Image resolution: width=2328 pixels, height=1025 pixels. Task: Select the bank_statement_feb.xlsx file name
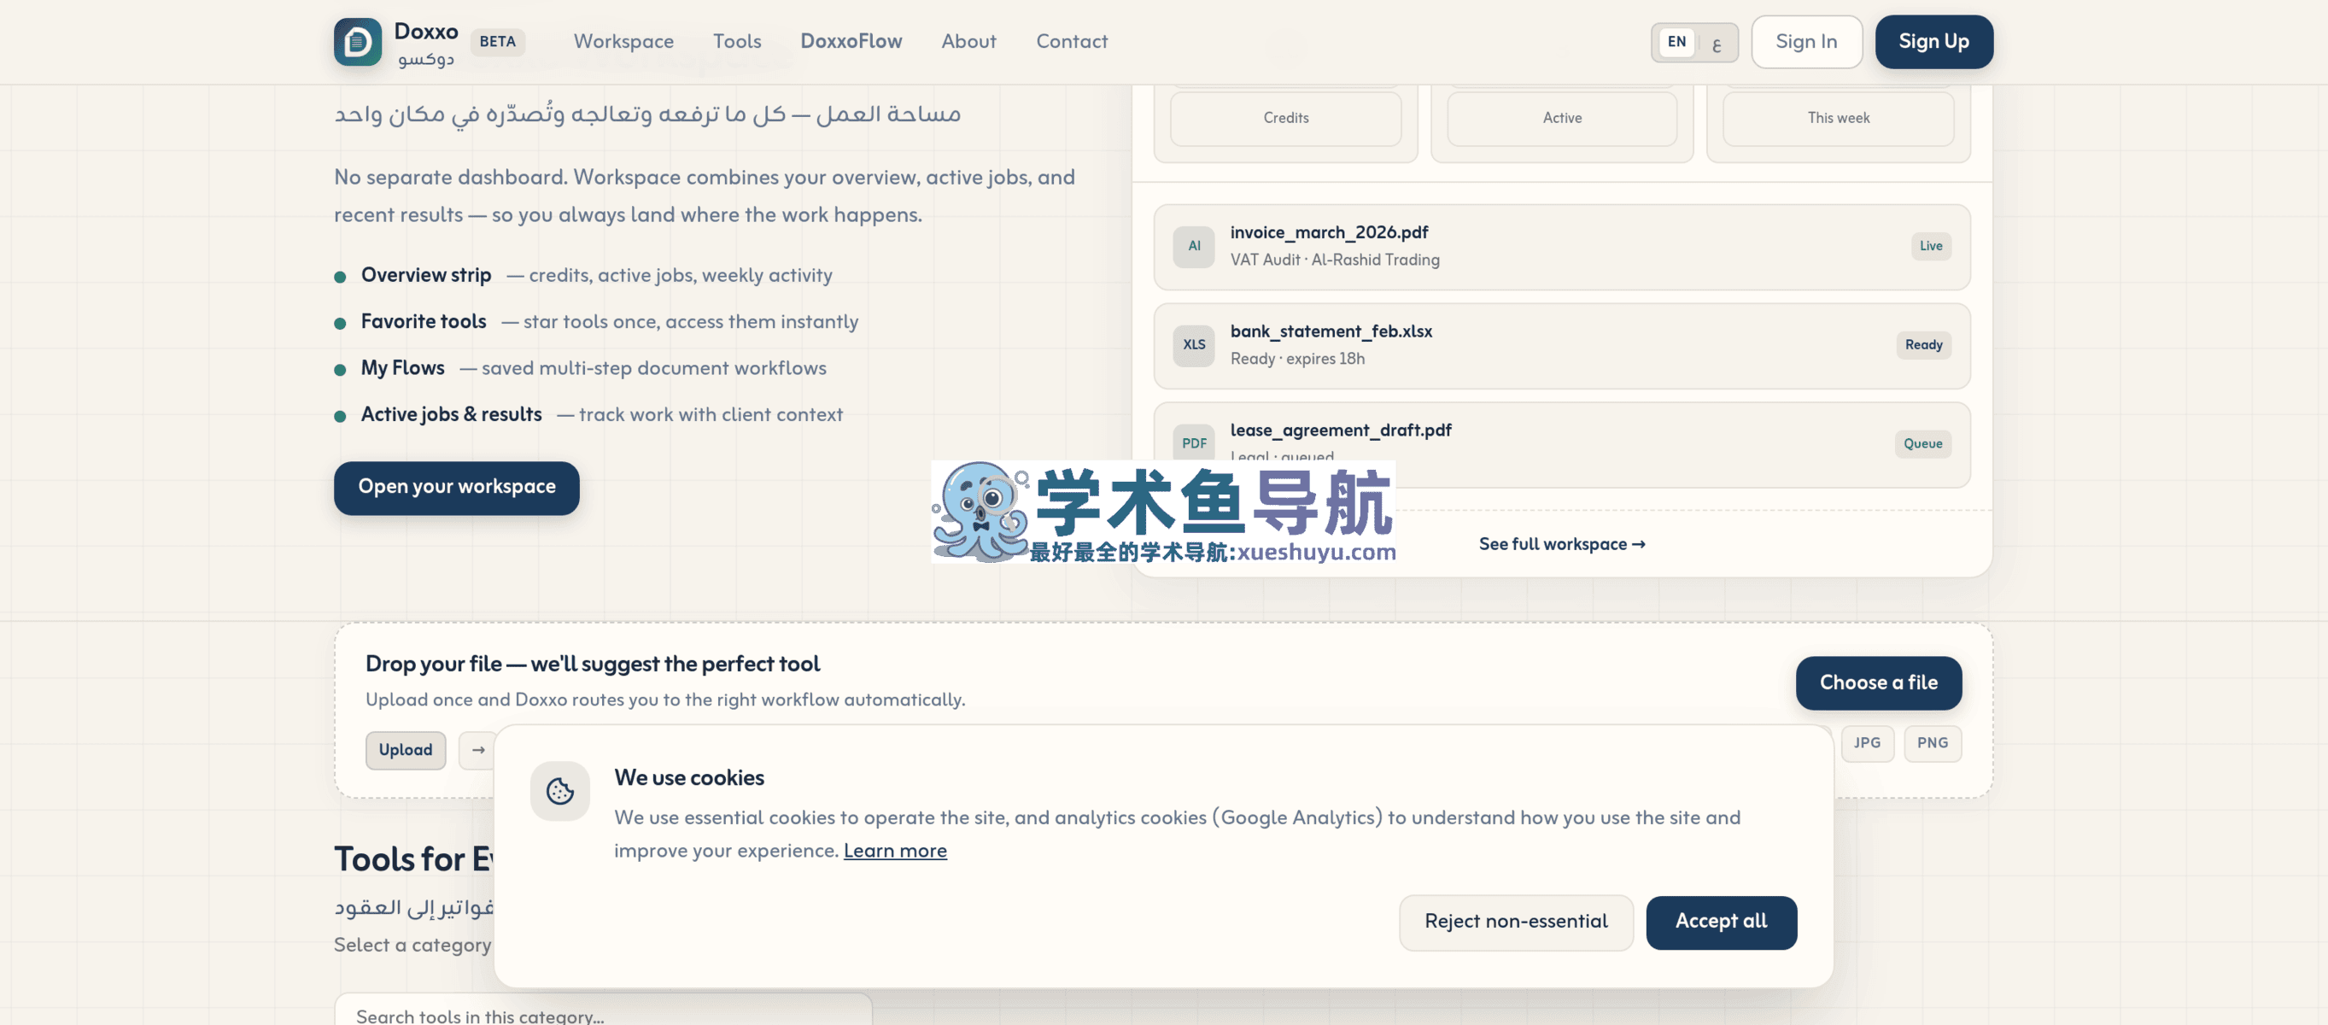point(1331,331)
